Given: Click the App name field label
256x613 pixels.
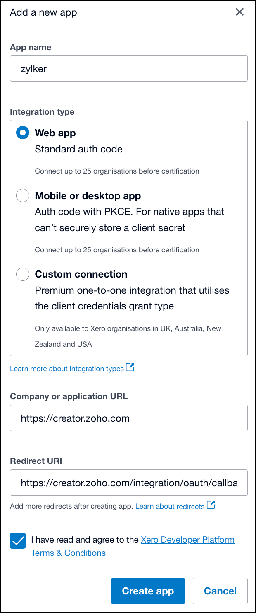Looking at the screenshot, I should pos(31,47).
